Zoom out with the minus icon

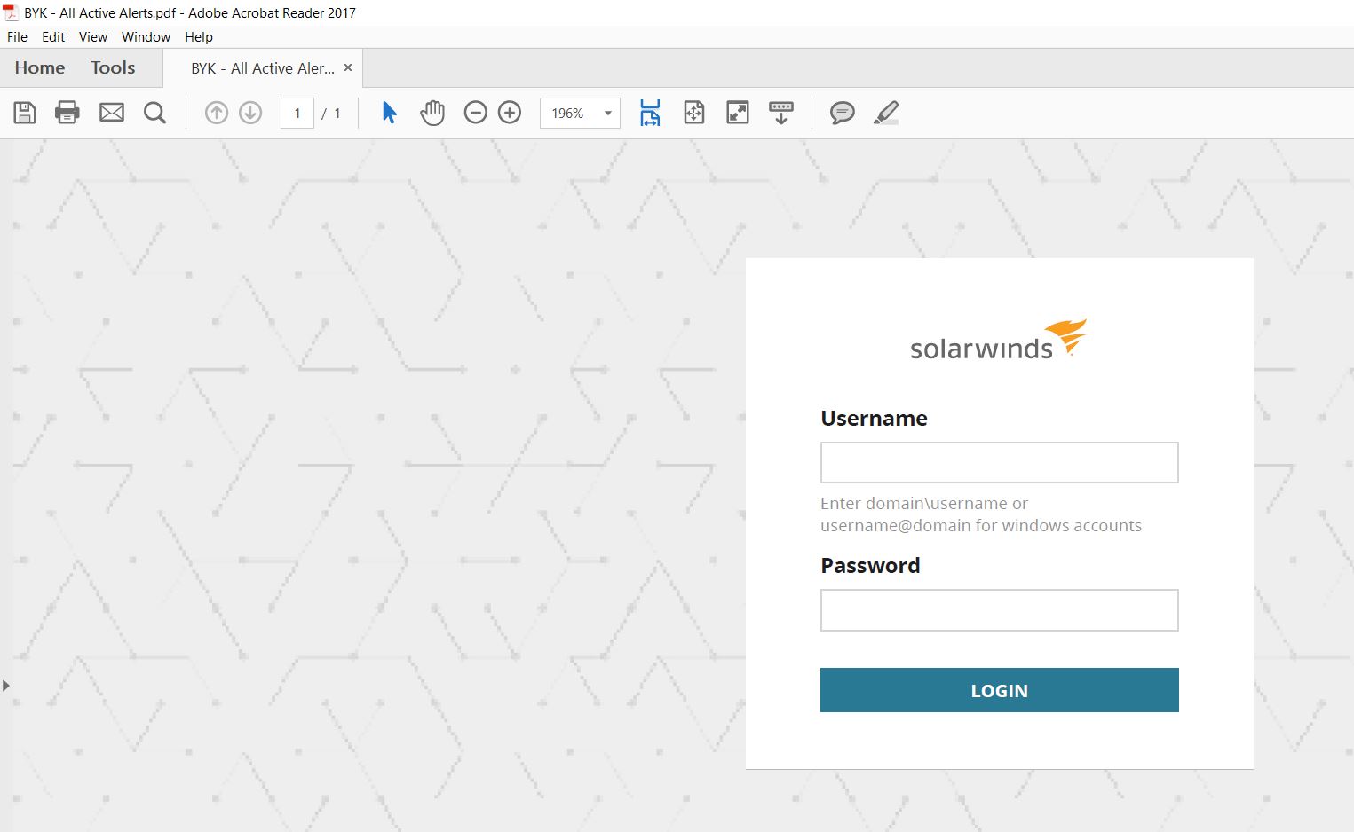pyautogui.click(x=476, y=113)
